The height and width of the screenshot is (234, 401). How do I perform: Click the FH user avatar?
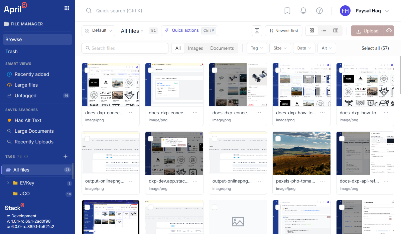pos(345,11)
